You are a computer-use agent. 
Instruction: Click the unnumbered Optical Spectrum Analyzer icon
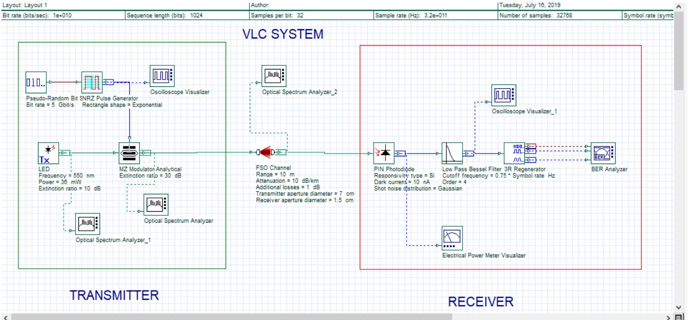pos(156,205)
